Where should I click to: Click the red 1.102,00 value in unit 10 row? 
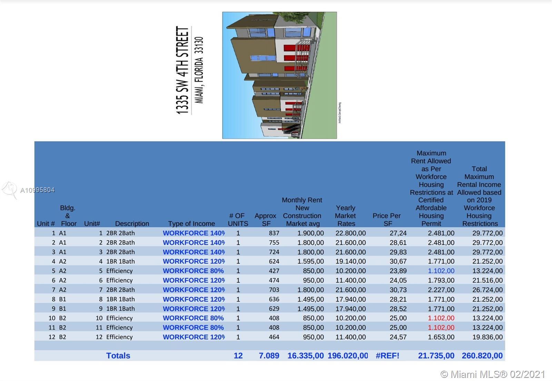coord(441,318)
